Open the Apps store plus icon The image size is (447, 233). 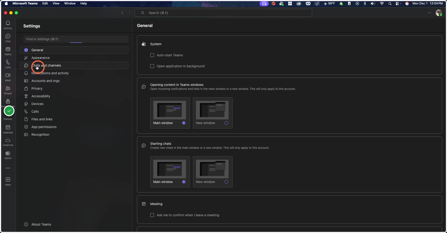point(8,181)
